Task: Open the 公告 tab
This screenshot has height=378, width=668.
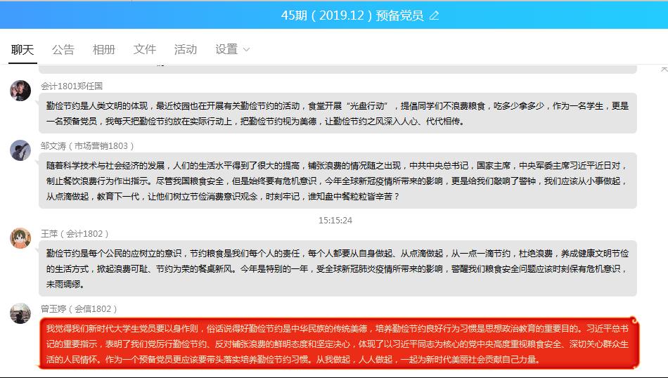Action: point(63,49)
